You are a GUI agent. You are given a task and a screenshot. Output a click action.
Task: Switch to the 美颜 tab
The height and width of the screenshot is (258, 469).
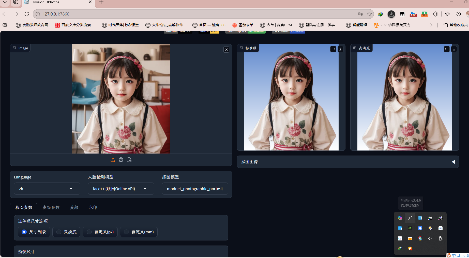coord(74,207)
